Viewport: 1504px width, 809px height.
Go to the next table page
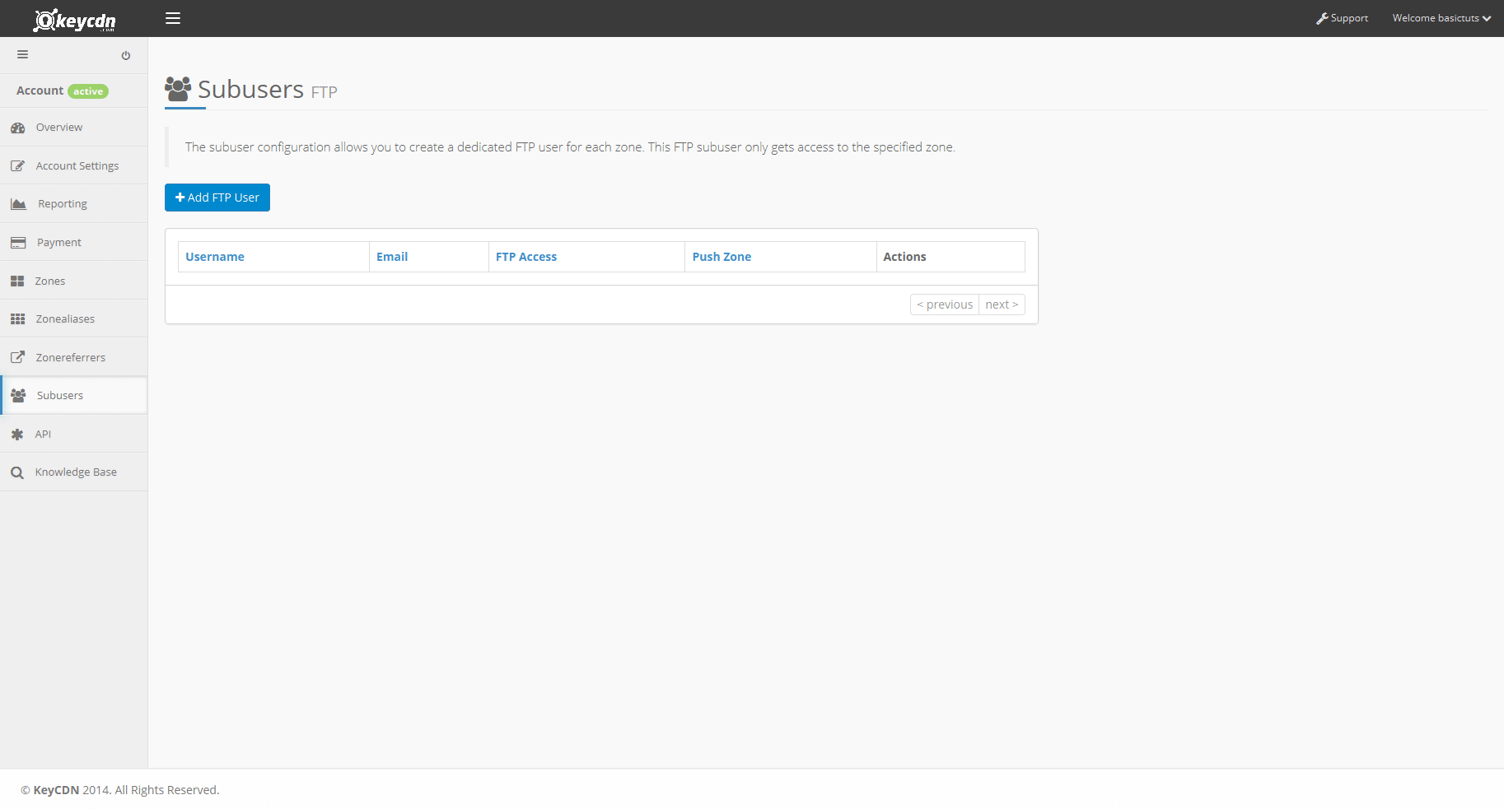pos(1002,305)
